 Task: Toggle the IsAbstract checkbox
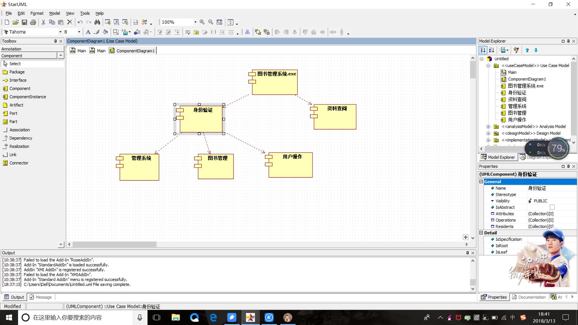[552, 207]
